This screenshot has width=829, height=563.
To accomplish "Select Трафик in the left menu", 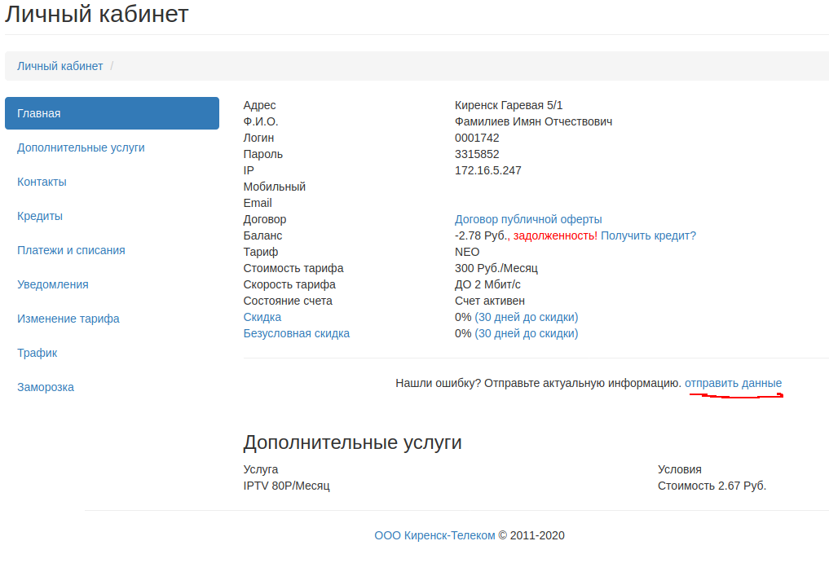I will (x=37, y=353).
